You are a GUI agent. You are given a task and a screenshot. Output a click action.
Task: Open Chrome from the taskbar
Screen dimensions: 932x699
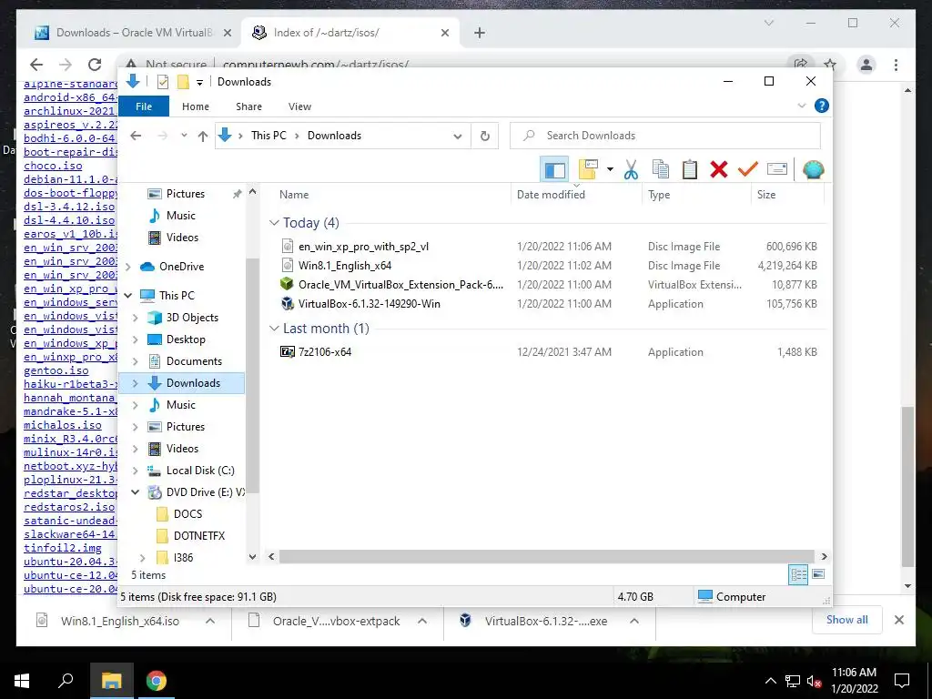(157, 681)
